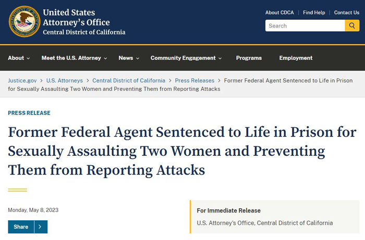Viewport: 365px width, 240px height.
Task: Navigate to the Justice.gov breadcrumb
Action: click(x=22, y=81)
